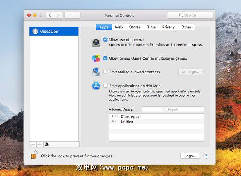This screenshot has width=241, height=176.
Task: Check Limit Applications on this Mac
Action: tap(105, 86)
